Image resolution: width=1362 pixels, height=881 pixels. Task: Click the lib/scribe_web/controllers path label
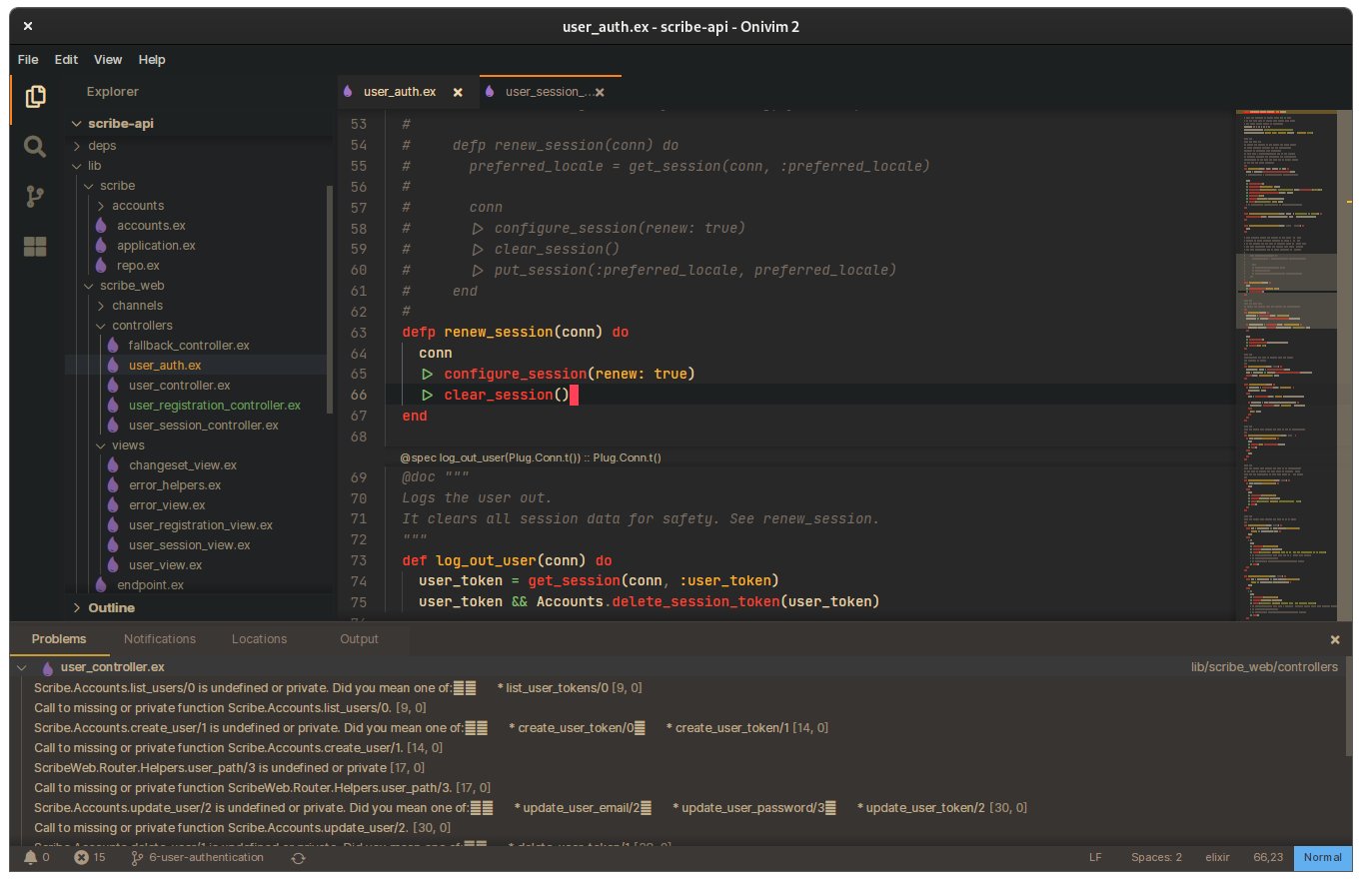[x=1264, y=667]
